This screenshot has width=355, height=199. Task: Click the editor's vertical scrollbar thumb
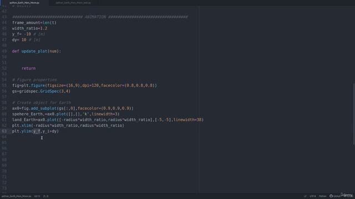click(x=354, y=114)
